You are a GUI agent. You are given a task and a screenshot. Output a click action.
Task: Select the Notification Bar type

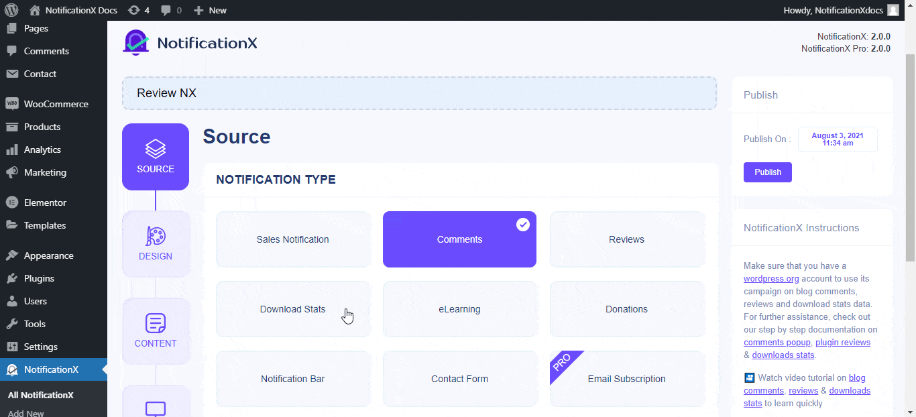click(x=293, y=379)
